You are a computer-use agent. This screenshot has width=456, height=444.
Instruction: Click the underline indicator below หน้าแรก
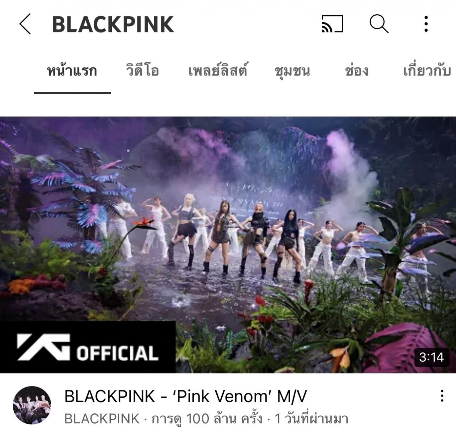pyautogui.click(x=72, y=93)
